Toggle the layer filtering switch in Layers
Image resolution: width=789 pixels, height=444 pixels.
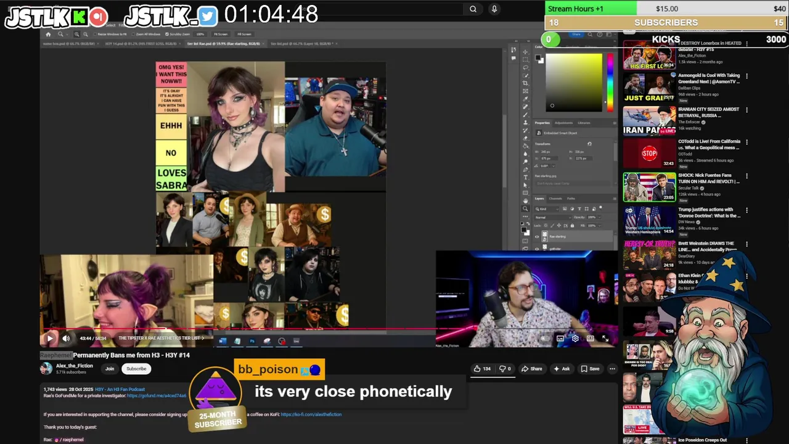click(x=601, y=208)
